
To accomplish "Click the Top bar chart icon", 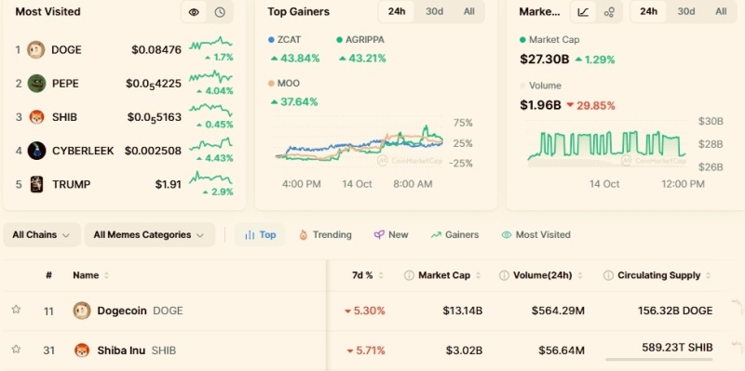I will (250, 235).
